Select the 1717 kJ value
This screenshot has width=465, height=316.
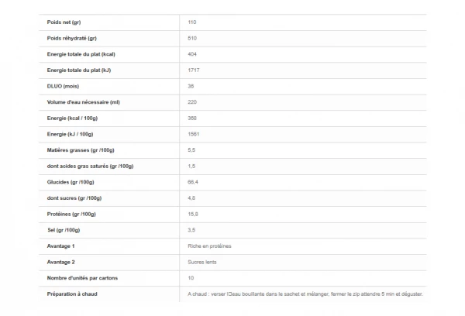[193, 70]
